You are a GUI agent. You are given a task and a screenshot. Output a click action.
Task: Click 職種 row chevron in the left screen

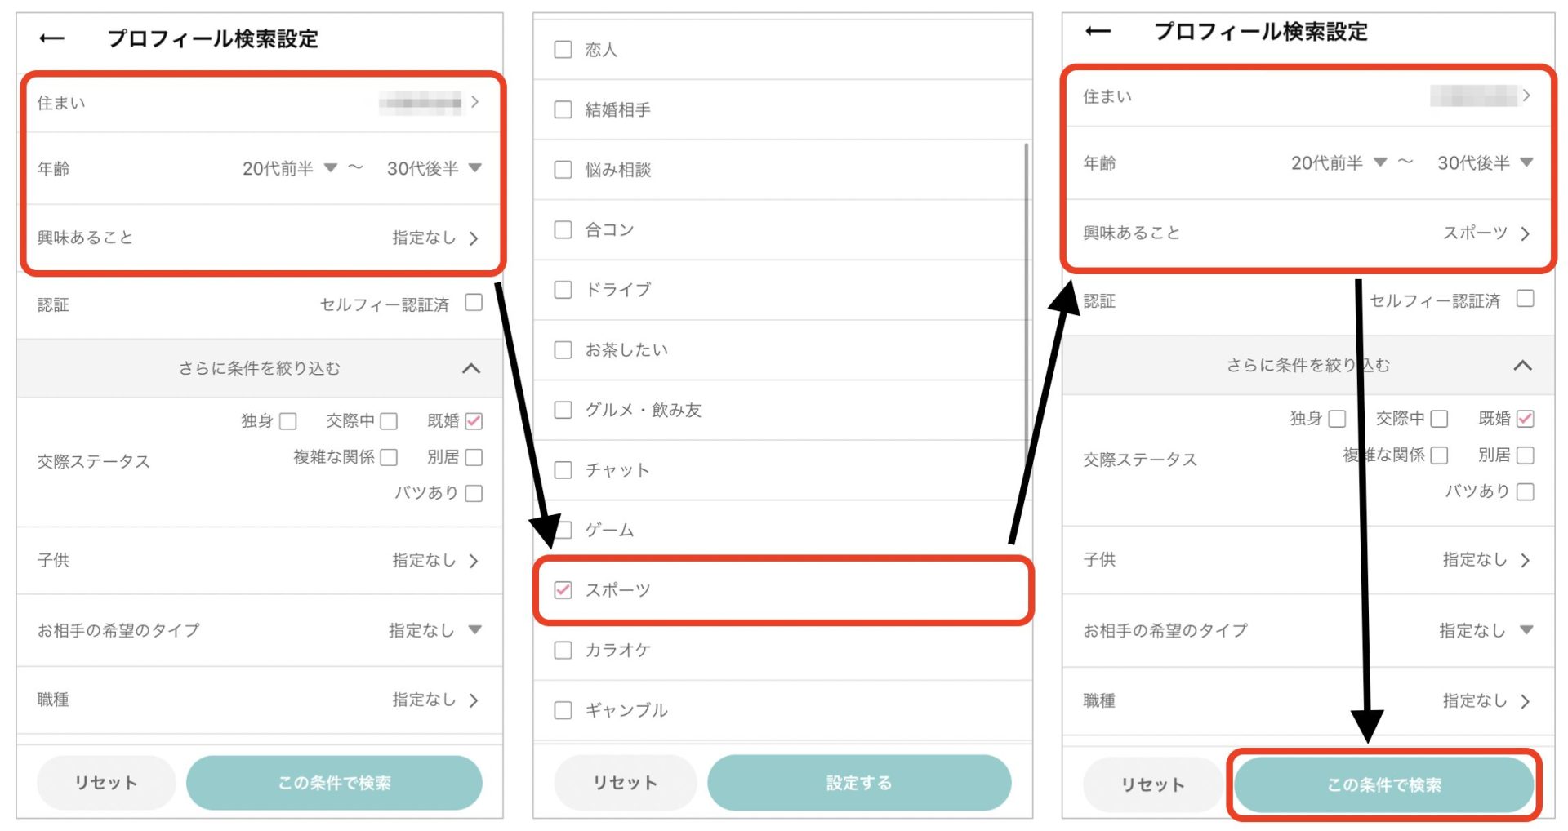474,700
